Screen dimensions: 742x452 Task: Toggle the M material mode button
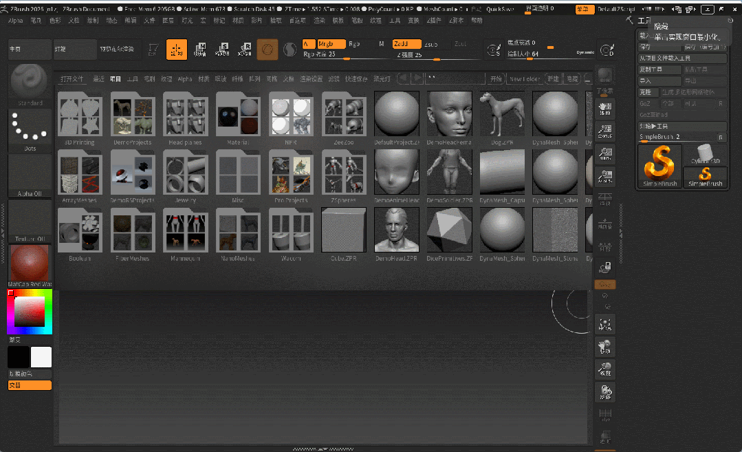point(382,44)
